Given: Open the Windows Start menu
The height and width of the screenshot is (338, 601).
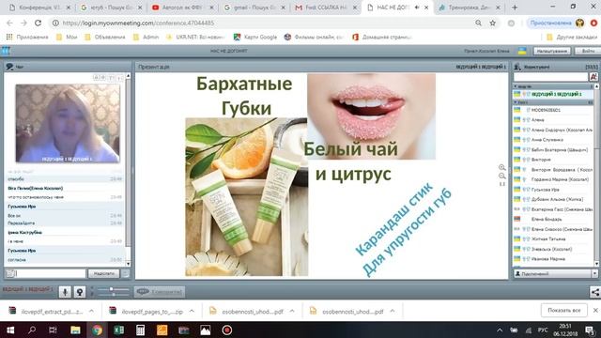Looking at the screenshot, I should pyautogui.click(x=10, y=330).
